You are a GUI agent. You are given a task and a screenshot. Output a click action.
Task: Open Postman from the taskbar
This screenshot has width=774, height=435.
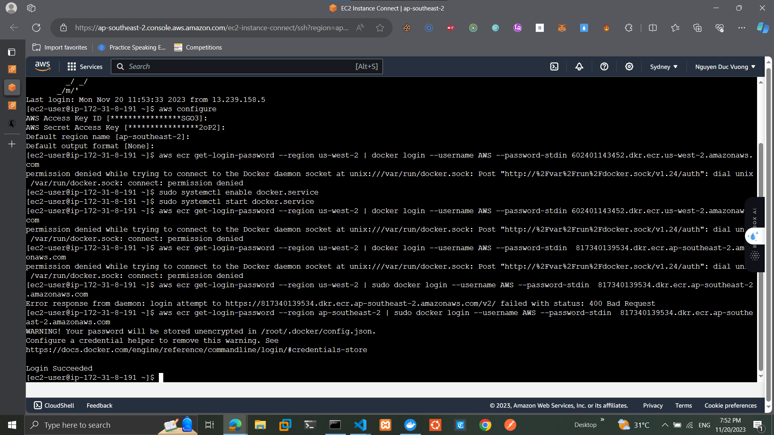point(510,425)
